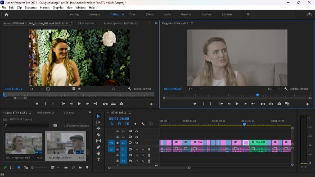Select the Type tool
315x177 pixels.
pyautogui.click(x=99, y=160)
